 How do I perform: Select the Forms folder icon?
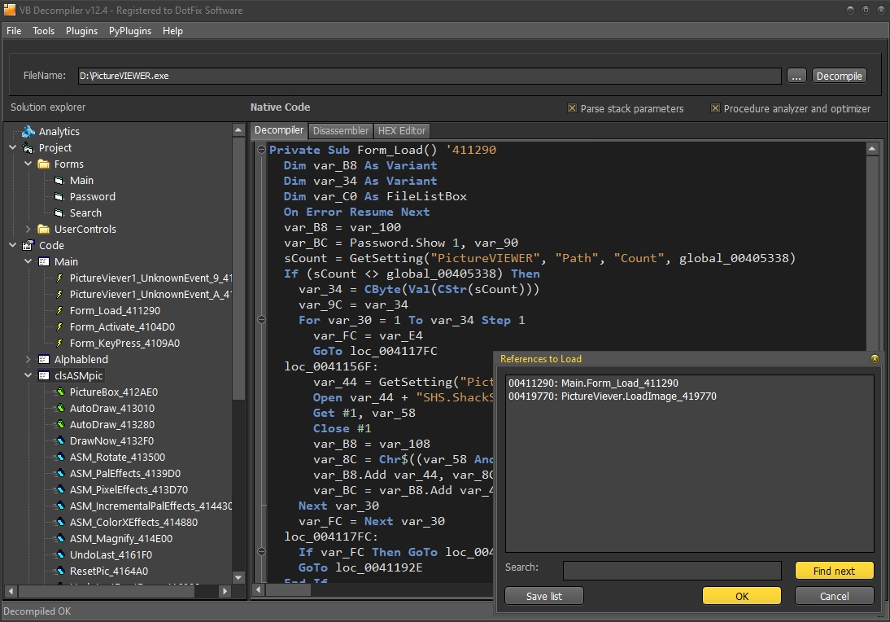(44, 164)
